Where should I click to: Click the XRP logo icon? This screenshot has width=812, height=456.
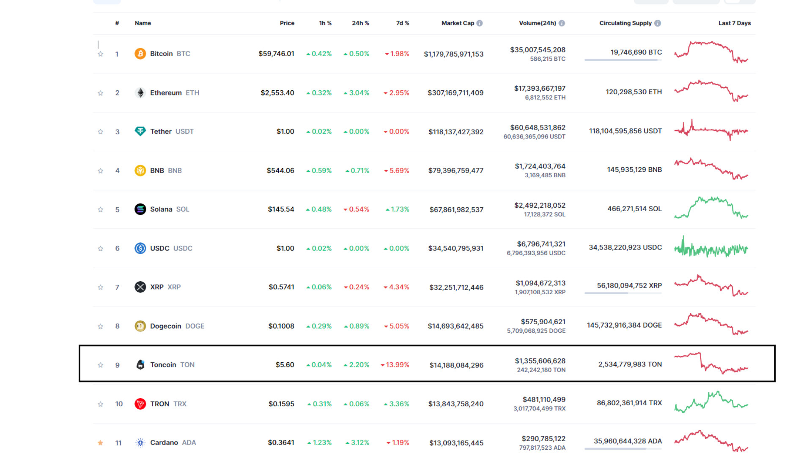(x=140, y=287)
